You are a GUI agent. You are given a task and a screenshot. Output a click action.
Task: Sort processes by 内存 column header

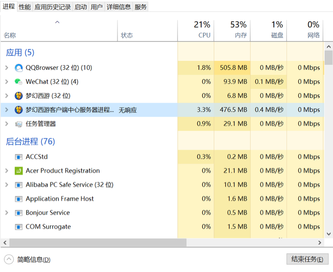232,30
